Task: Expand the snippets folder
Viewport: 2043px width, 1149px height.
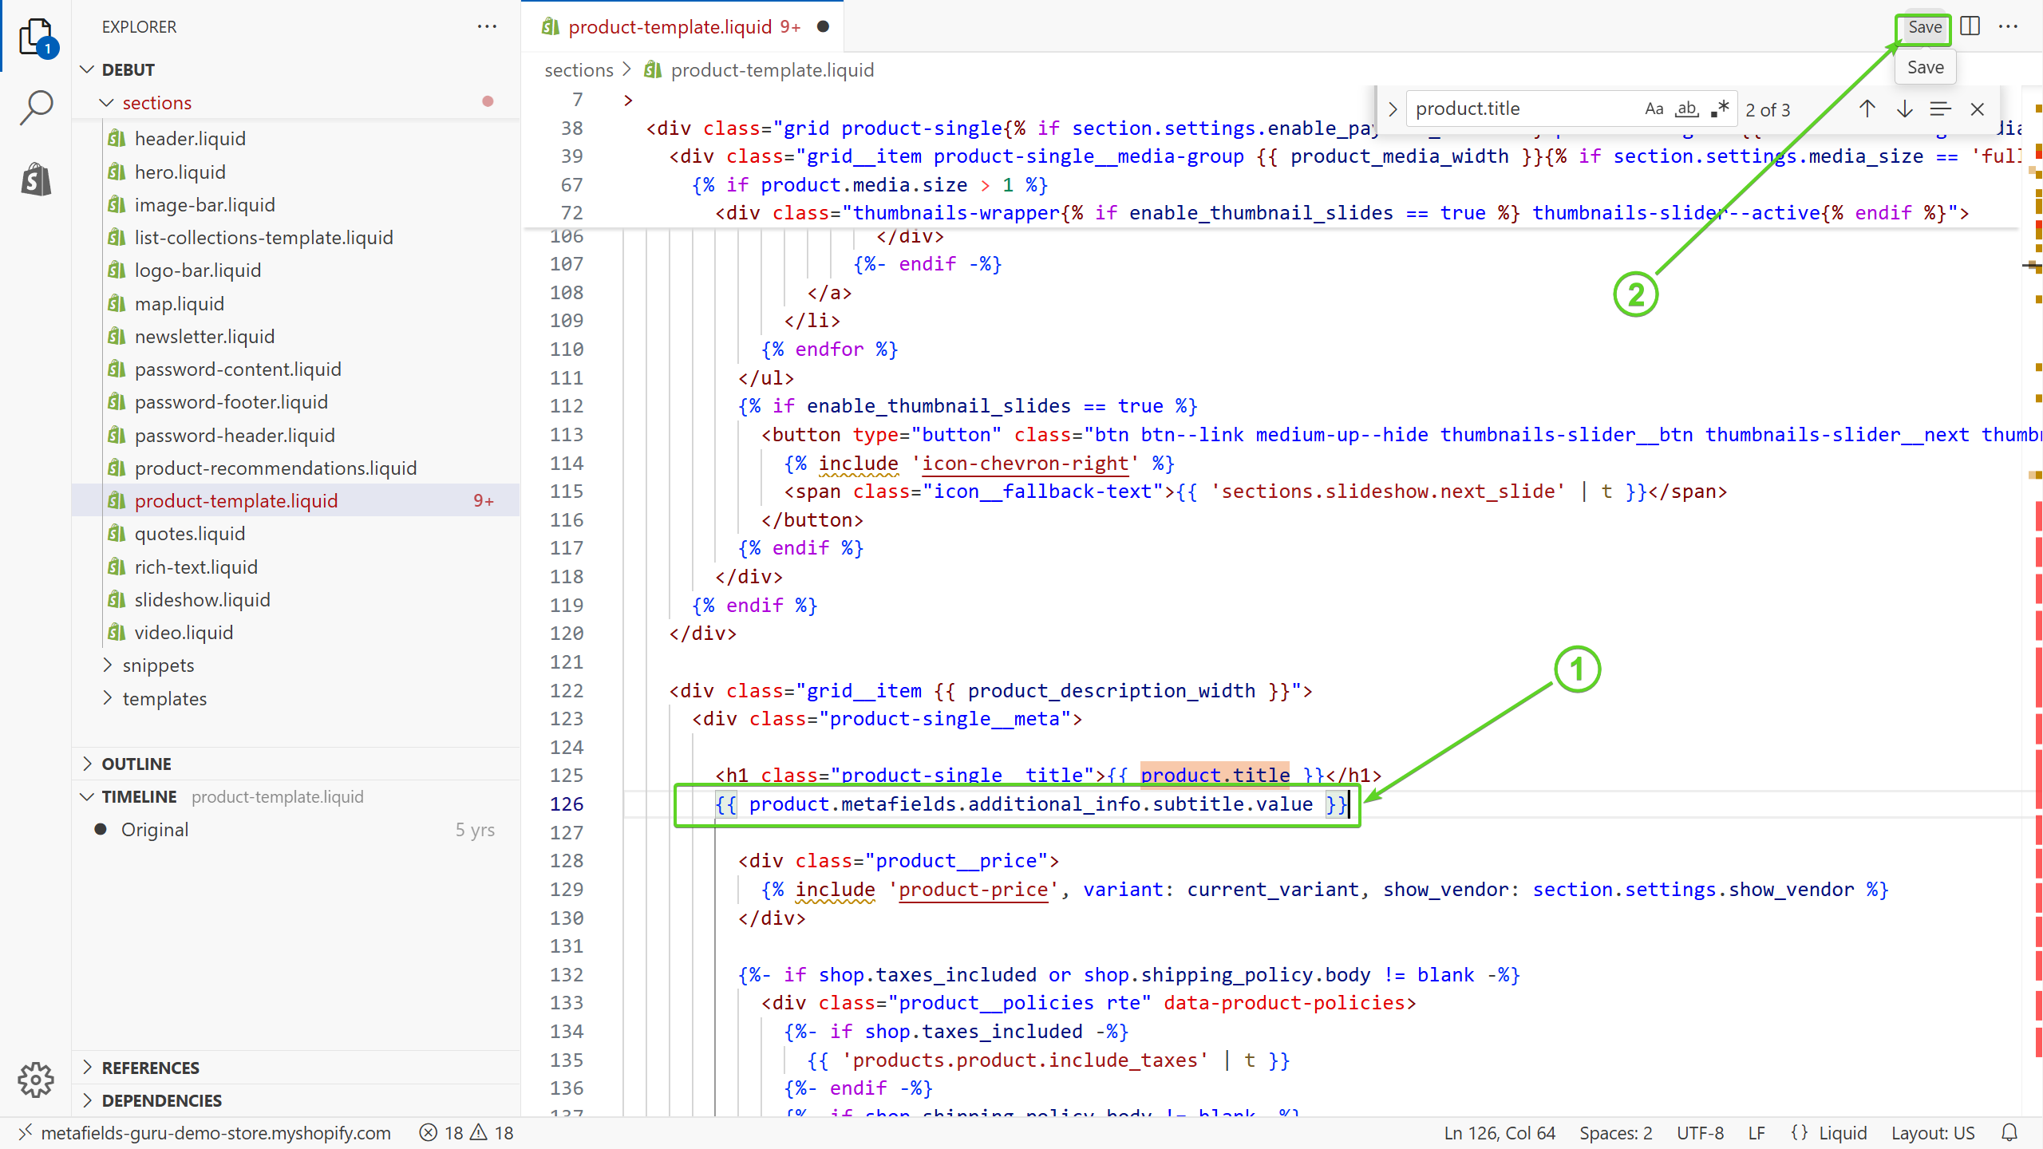Action: pyautogui.click(x=158, y=665)
